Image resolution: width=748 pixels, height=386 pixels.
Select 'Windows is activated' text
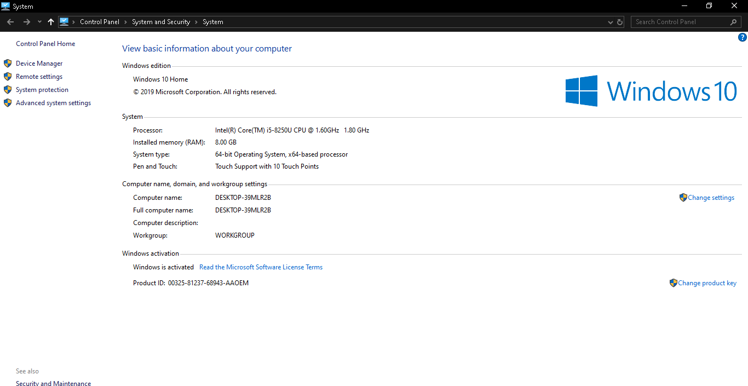point(164,267)
